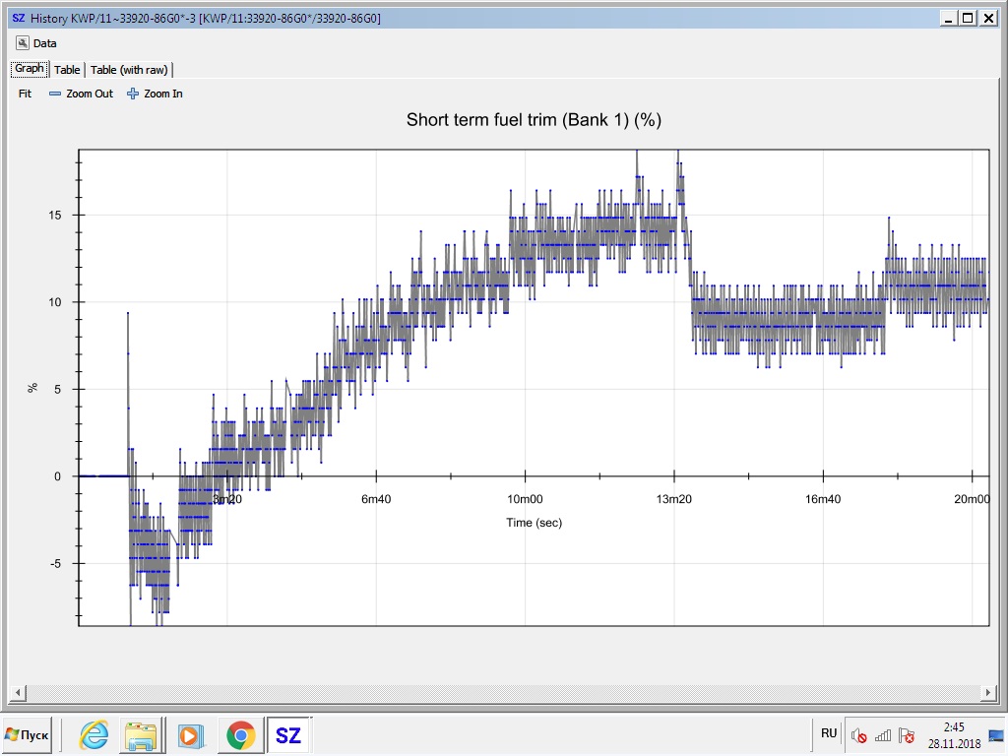Click the system clock showing 2:45

954,734
